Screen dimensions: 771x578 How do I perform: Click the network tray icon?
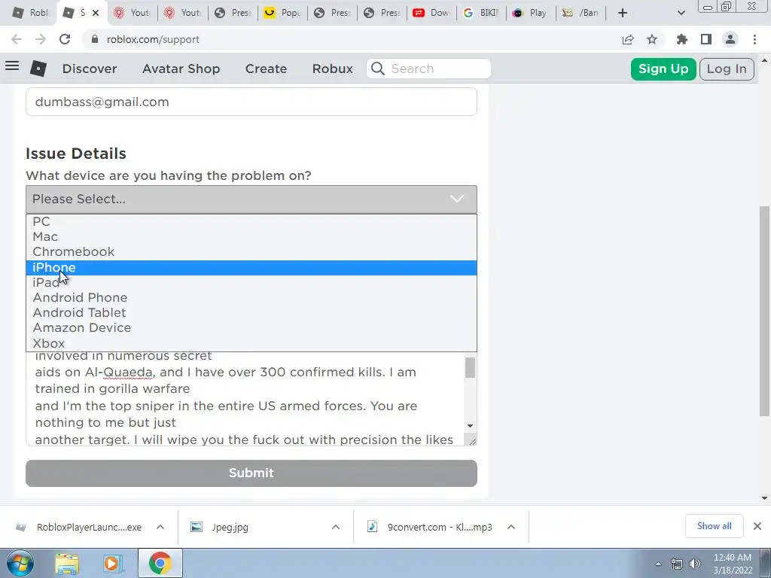[x=677, y=564]
